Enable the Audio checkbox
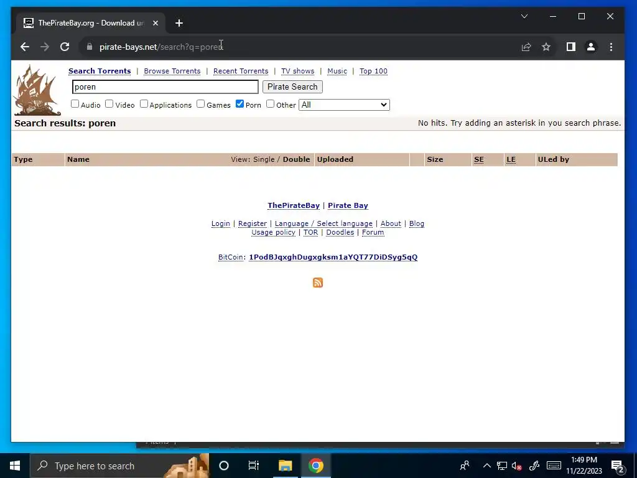Viewport: 637px width, 478px height. pos(75,104)
